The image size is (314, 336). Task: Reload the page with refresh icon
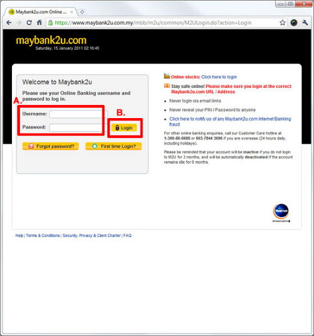(29, 23)
